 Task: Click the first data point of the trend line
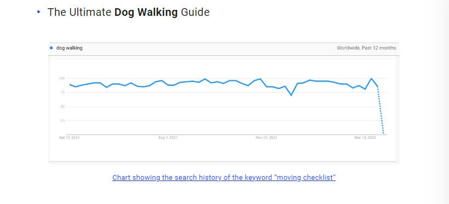pos(70,85)
